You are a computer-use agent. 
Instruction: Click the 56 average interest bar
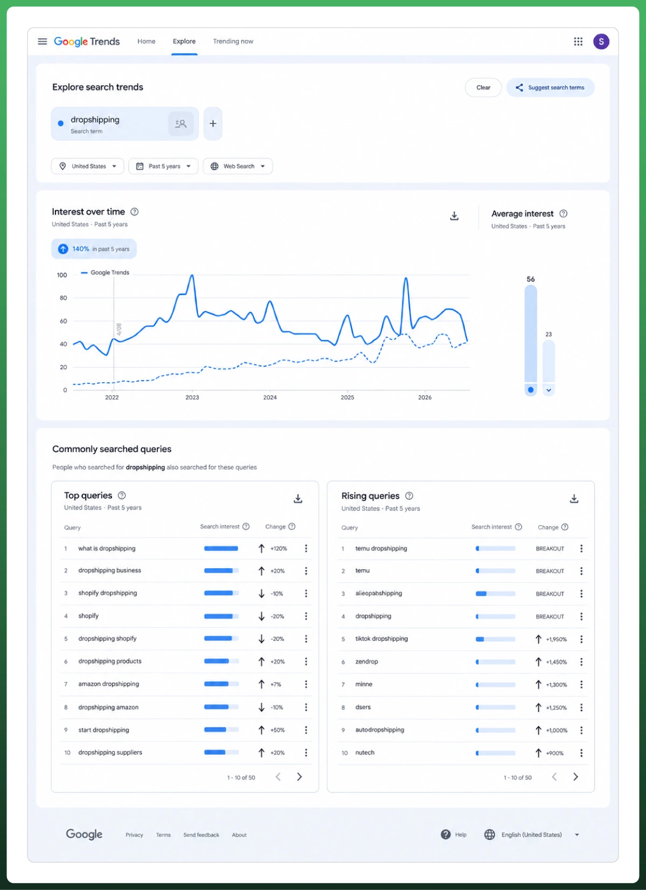click(x=531, y=334)
